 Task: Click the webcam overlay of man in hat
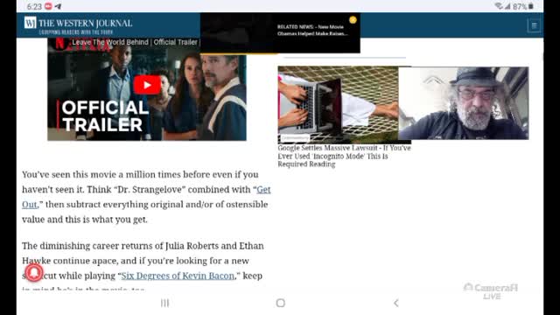point(464,103)
